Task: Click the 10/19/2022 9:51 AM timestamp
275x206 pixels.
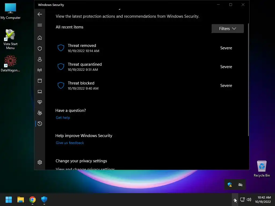Action: pyautogui.click(x=83, y=69)
